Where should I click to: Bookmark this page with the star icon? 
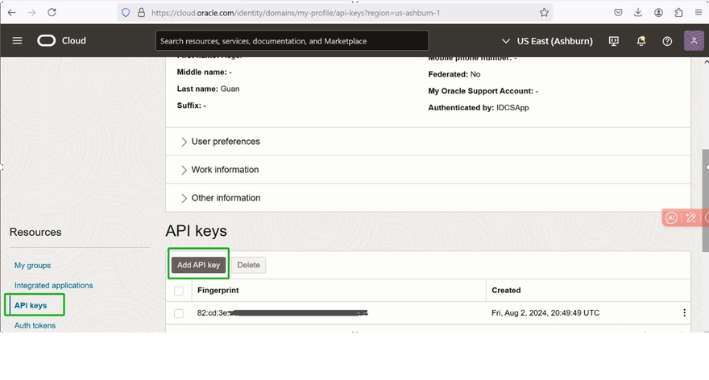(x=545, y=13)
